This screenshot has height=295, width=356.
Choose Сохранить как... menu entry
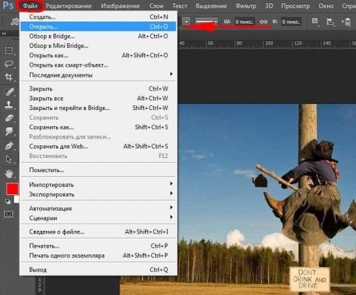point(99,127)
